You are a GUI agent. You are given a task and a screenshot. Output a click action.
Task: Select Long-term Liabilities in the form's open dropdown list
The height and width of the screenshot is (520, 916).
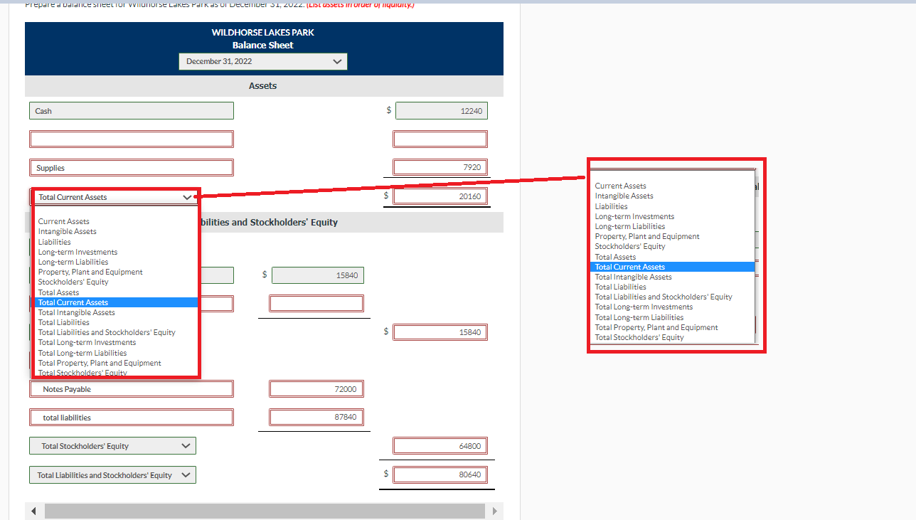tap(73, 262)
